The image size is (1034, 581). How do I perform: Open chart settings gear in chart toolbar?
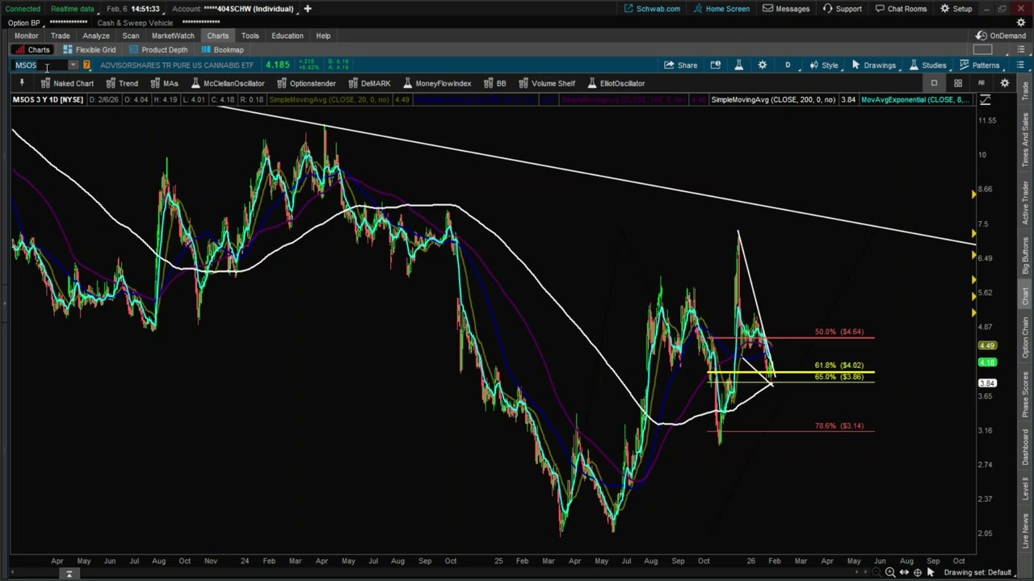point(762,65)
